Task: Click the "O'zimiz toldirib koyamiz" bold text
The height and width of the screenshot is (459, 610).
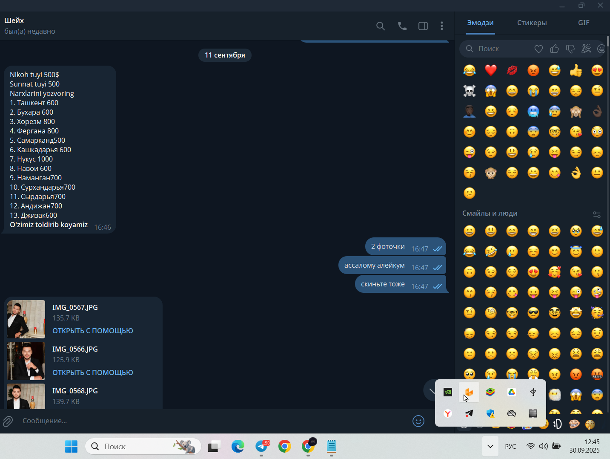Action: click(x=49, y=225)
